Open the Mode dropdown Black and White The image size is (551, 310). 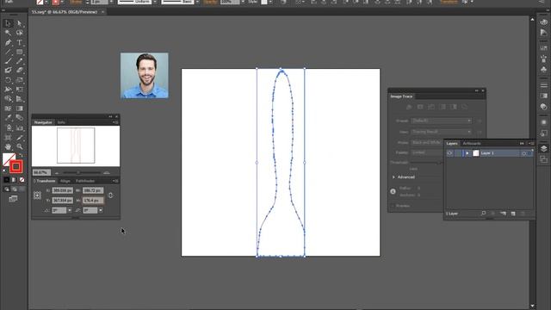point(427,143)
